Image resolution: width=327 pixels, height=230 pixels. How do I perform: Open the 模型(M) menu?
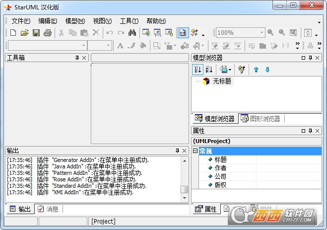(75, 21)
